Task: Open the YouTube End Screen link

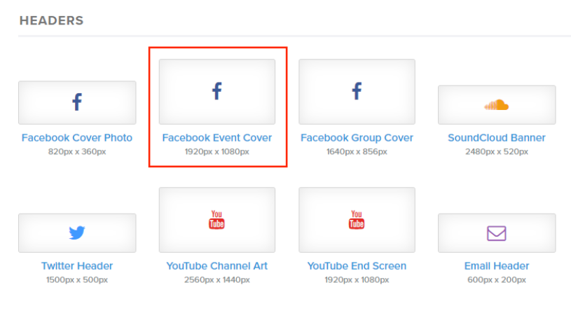Action: 357,265
